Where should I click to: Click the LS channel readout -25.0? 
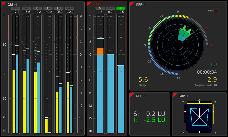[x=59, y=12]
